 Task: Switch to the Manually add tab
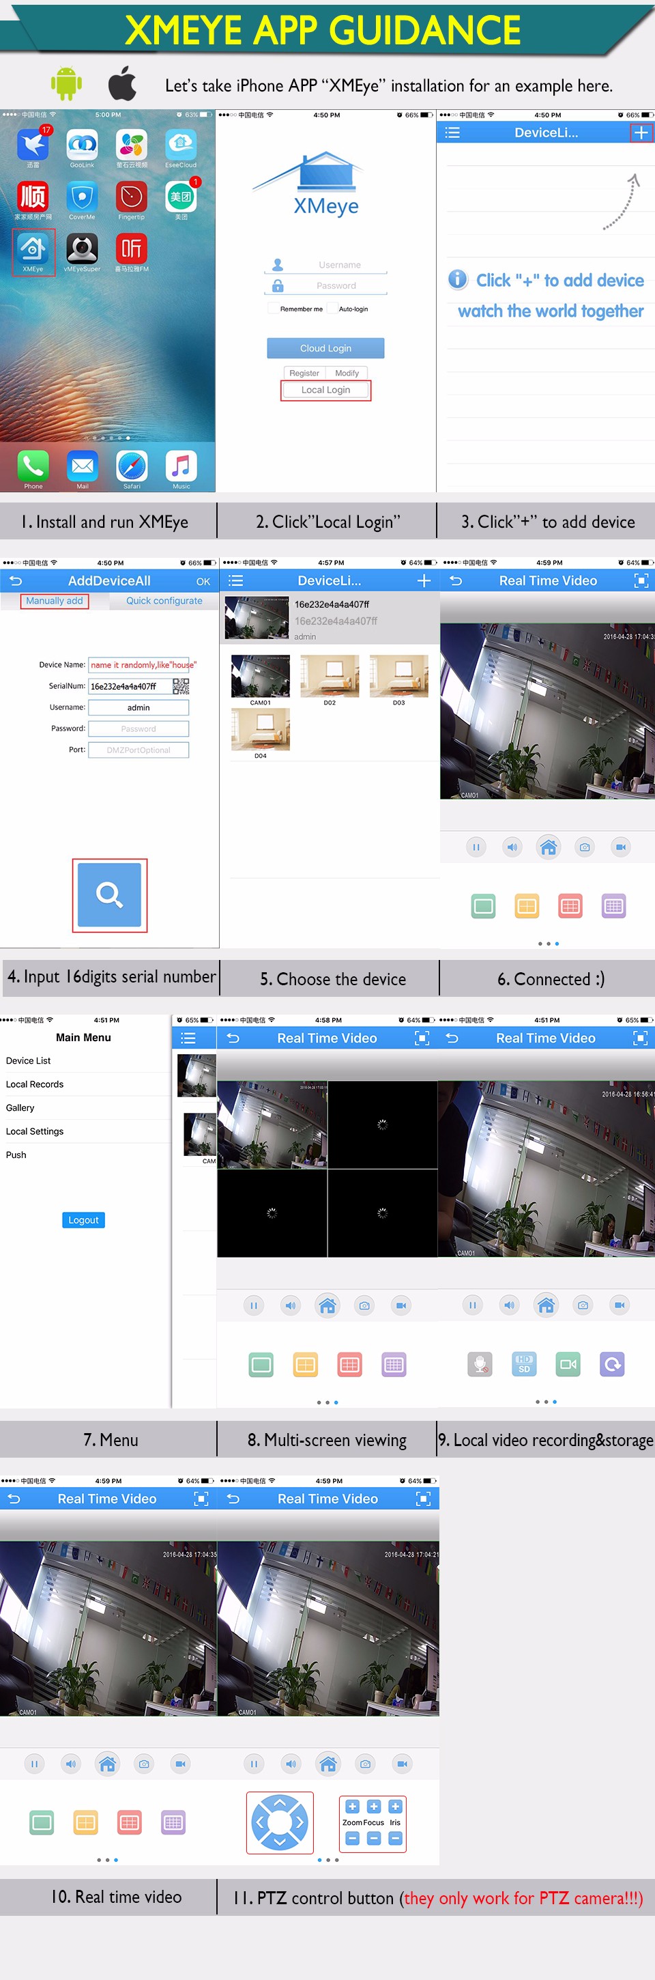55,600
